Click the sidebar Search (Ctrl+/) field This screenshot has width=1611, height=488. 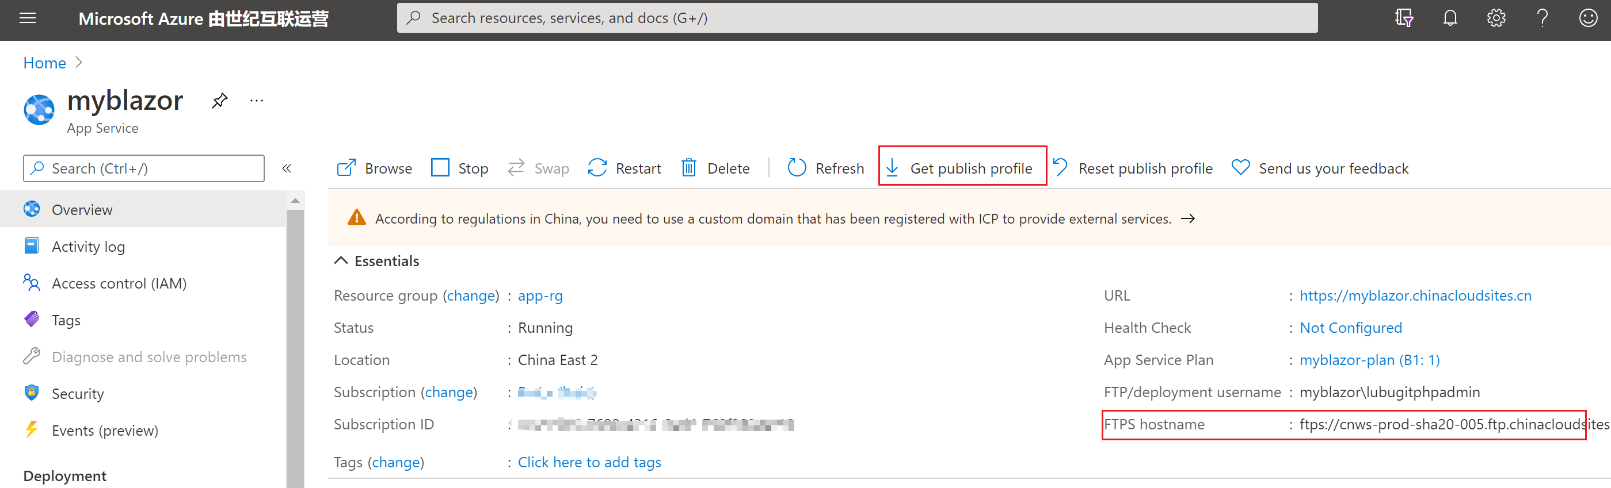pos(144,169)
